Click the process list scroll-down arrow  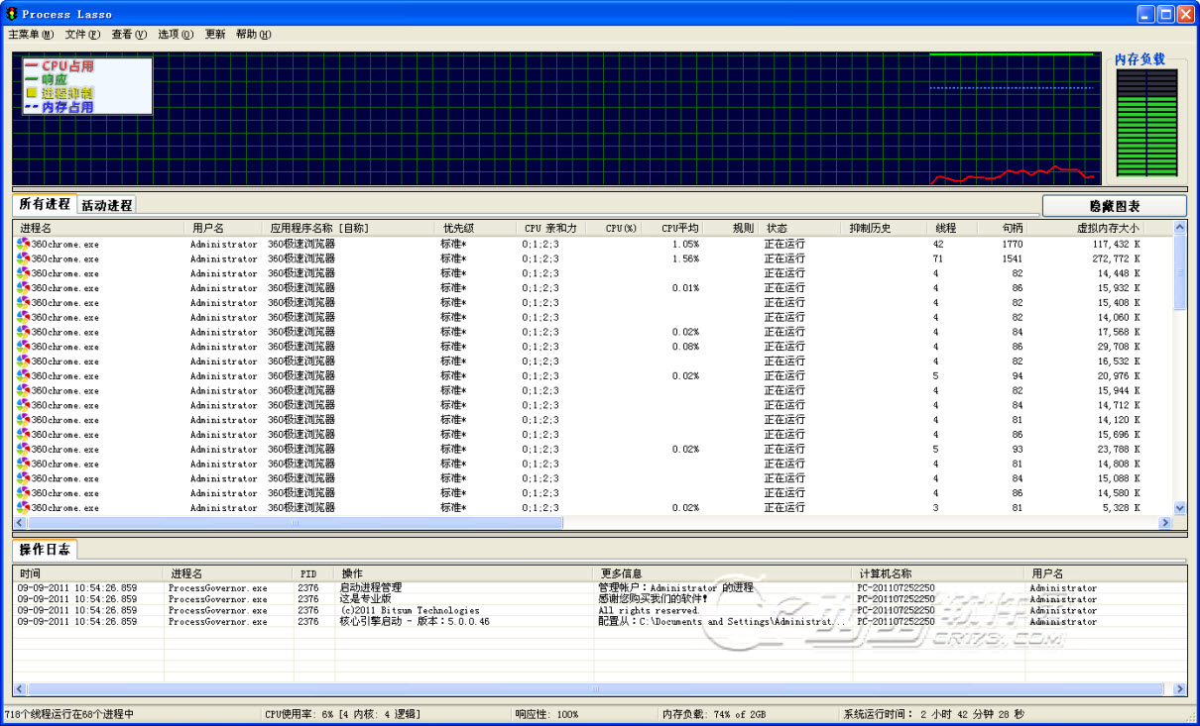pos(1179,507)
